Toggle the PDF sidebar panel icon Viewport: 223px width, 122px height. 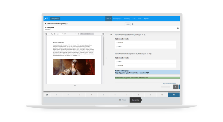pyautogui.click(x=47, y=34)
